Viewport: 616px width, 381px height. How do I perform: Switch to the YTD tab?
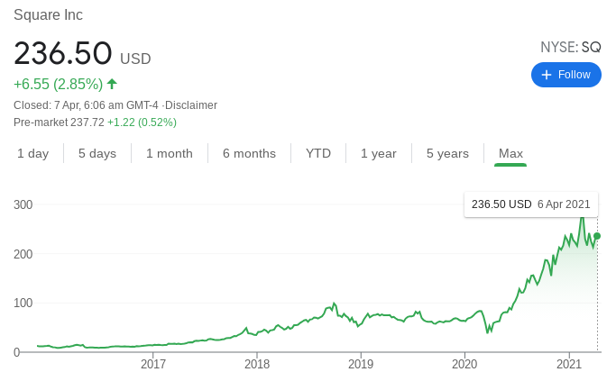coord(318,153)
